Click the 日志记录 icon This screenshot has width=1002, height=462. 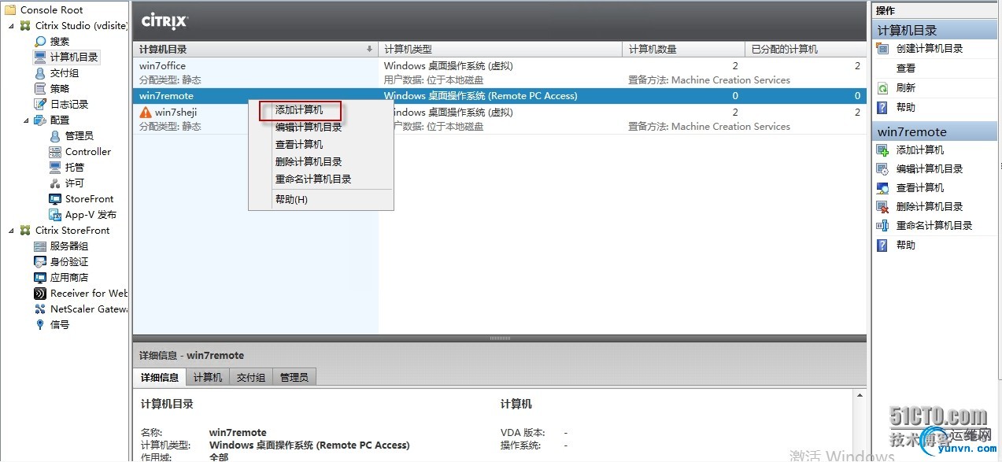(40, 104)
